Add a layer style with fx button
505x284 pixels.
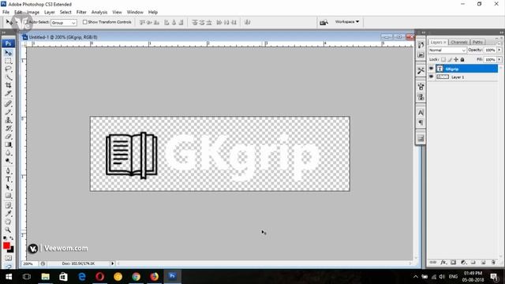coord(443,263)
